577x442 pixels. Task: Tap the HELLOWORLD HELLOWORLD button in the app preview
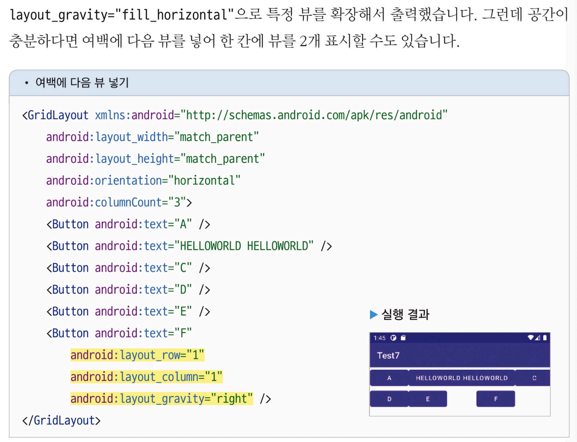[x=462, y=378]
